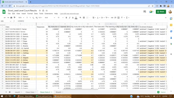
Task: Open comment history icon
Action: click(145, 12)
